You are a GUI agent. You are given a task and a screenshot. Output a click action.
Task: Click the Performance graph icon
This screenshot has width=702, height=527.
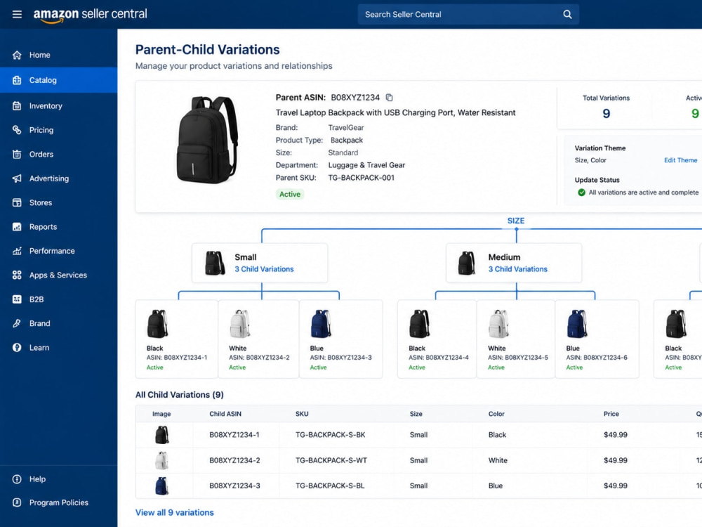click(x=17, y=251)
